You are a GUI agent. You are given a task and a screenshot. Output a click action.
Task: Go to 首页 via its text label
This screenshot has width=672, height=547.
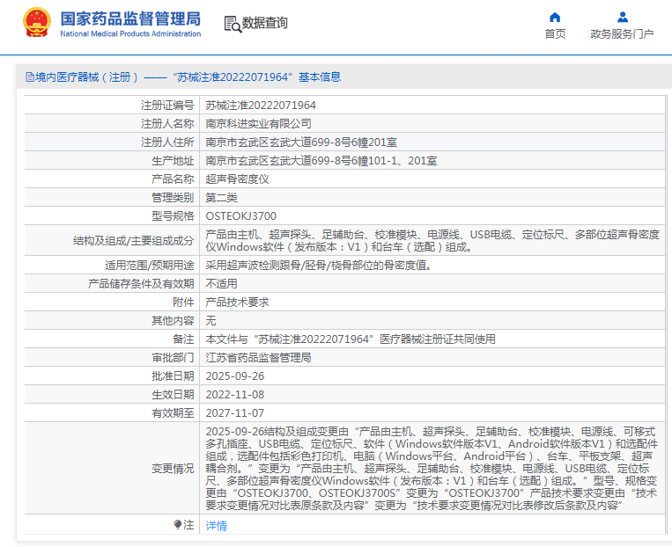tap(555, 34)
